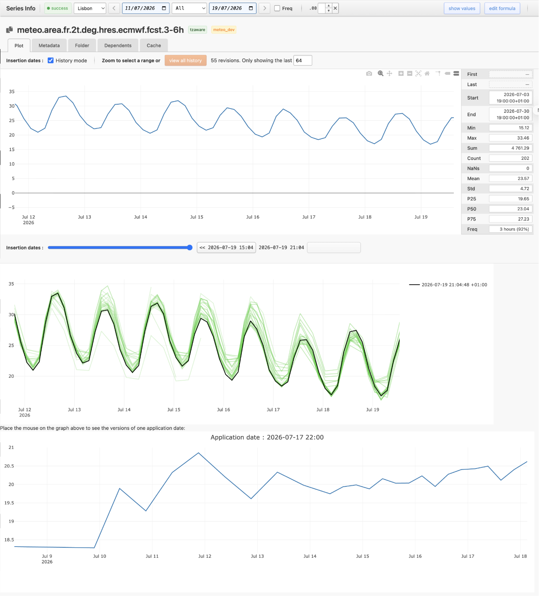The width and height of the screenshot is (539, 597).
Task: Select the Pan tool in plot toolbar
Action: (389, 74)
